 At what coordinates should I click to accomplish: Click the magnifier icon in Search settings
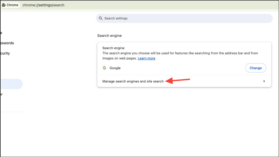(x=101, y=18)
